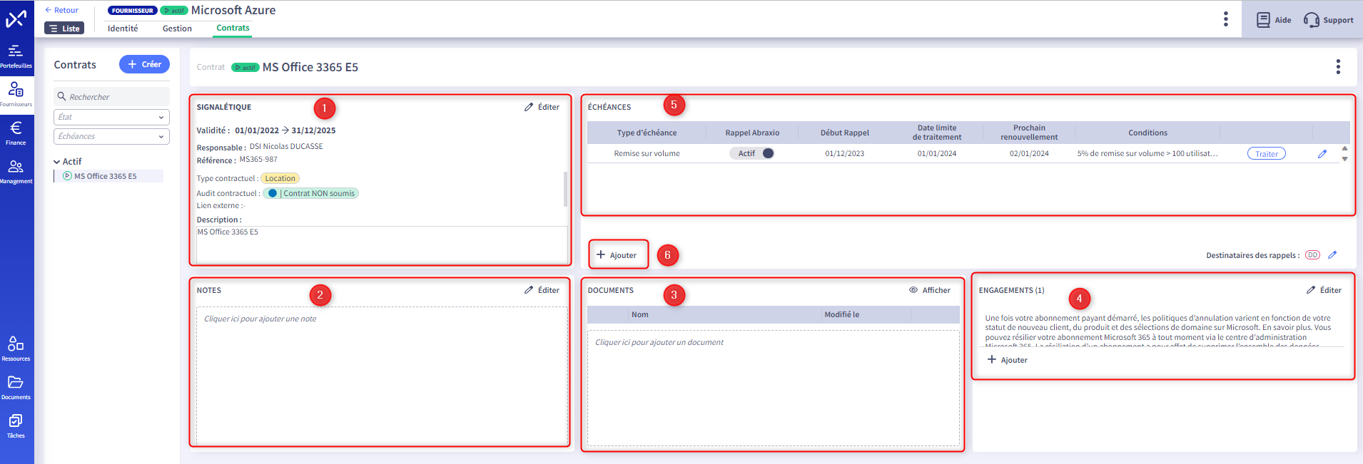
Task: Open the Portefeuilles section in sidebar
Action: pyautogui.click(x=16, y=56)
